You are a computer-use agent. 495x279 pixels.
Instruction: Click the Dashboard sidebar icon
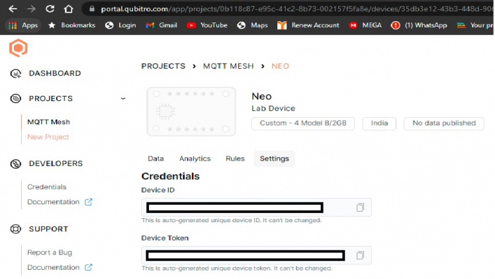15,73
